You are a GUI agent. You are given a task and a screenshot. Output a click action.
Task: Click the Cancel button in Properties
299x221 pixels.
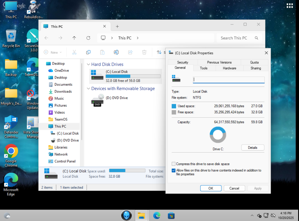[234, 188]
